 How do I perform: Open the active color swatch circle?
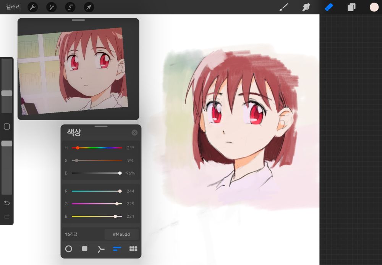tap(374, 7)
